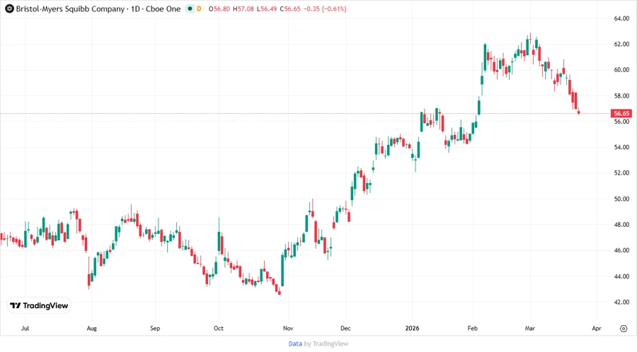Click the 'Aug' time axis label
This screenshot has height=352, width=637.
(92, 328)
